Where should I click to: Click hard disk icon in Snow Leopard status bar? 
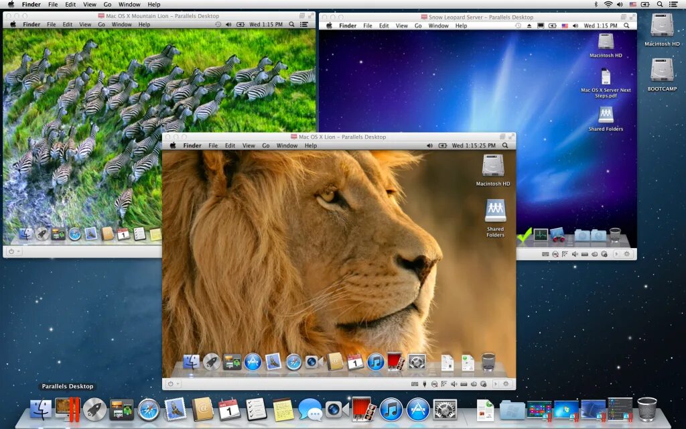pyautogui.click(x=585, y=254)
